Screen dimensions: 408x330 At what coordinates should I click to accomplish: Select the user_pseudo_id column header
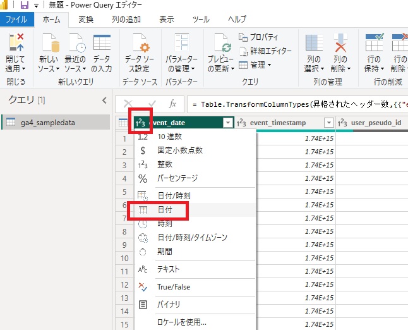point(376,123)
